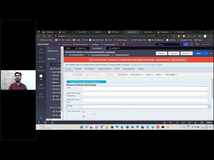Expand the Process tree node
This screenshot has height=160, width=214.
(50, 79)
